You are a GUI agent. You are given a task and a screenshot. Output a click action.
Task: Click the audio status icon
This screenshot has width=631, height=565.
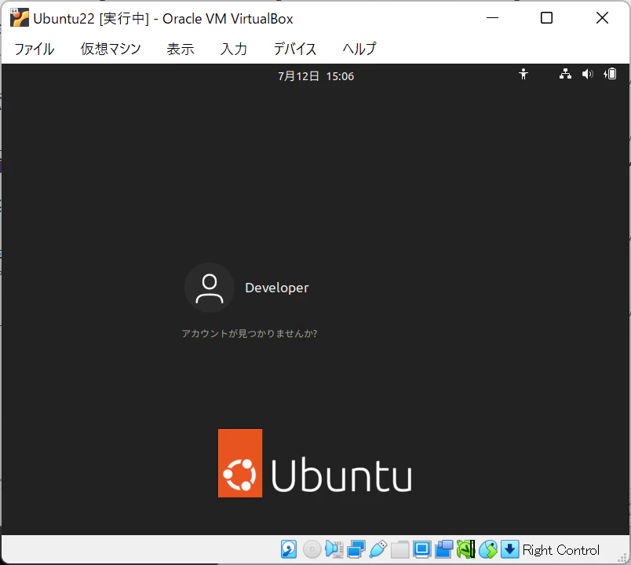pyautogui.click(x=334, y=549)
